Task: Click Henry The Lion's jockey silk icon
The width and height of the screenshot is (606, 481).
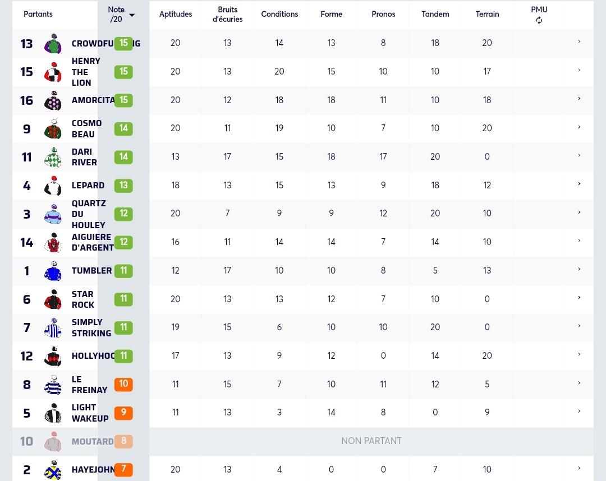Action: pos(53,72)
